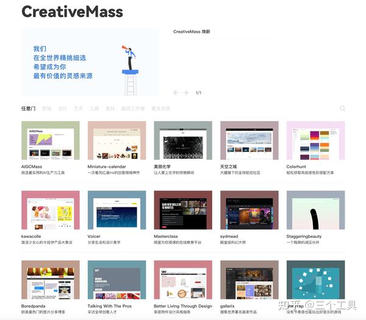Click the AIGCMass title link
Screen dimensions: 366x320
click(32, 167)
